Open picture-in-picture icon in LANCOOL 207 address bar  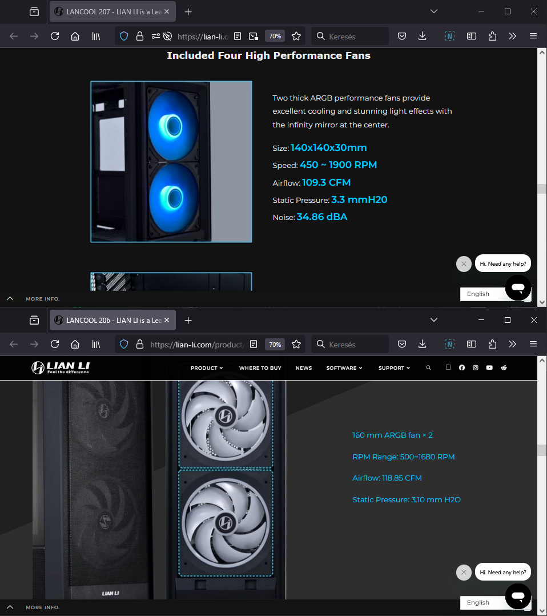coord(254,36)
